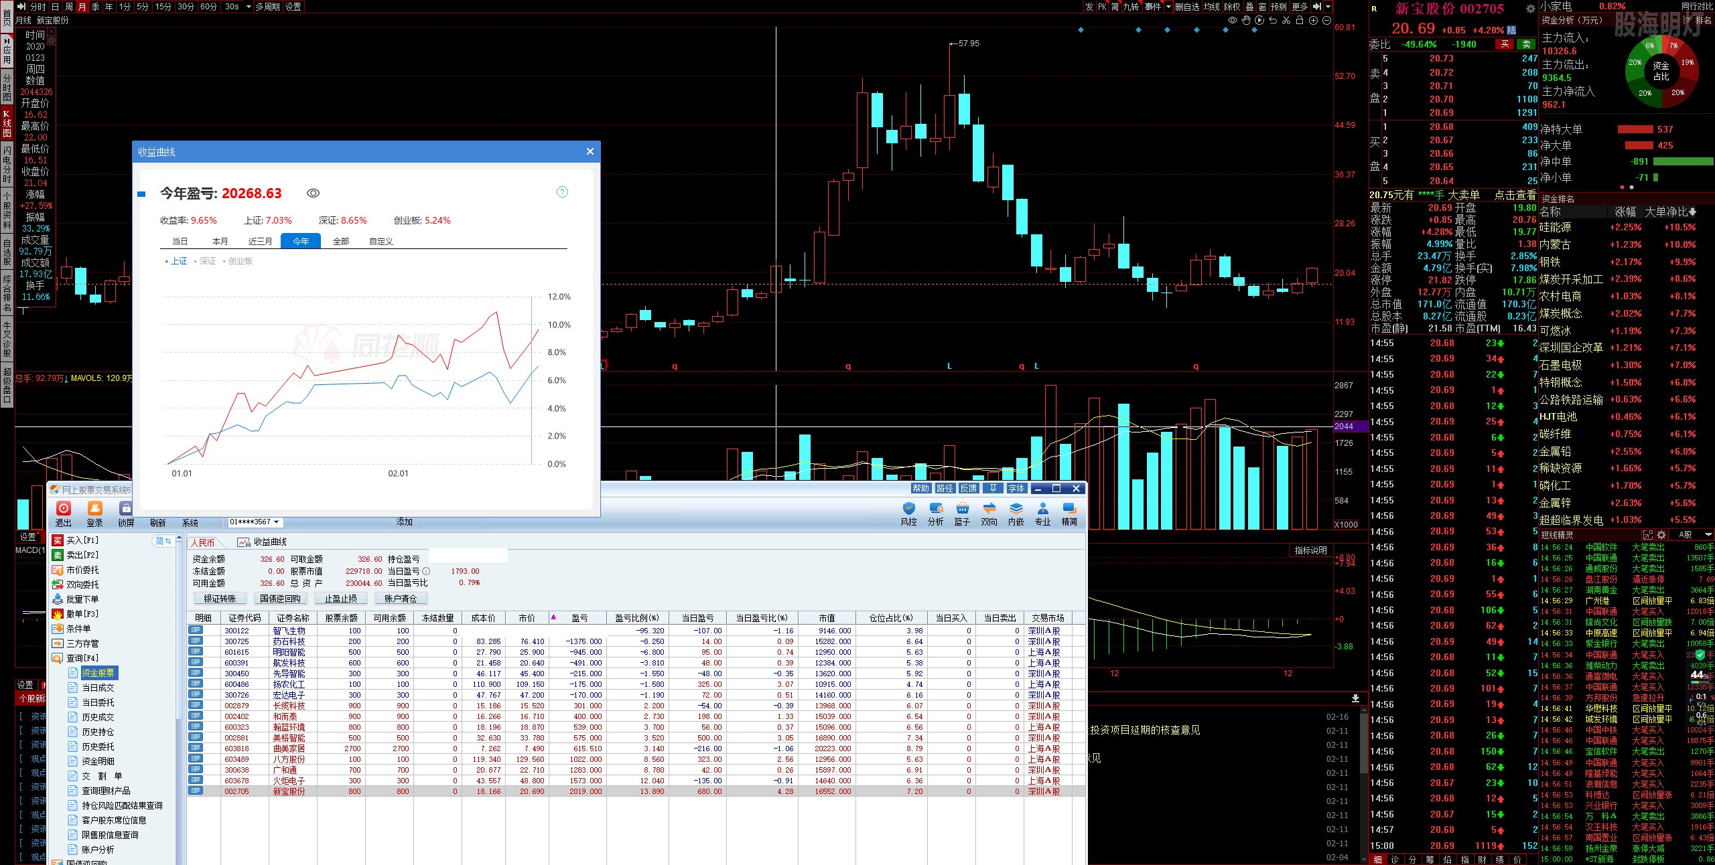
Task: Click the 当日盈亏 info circle icon
Action: [426, 571]
